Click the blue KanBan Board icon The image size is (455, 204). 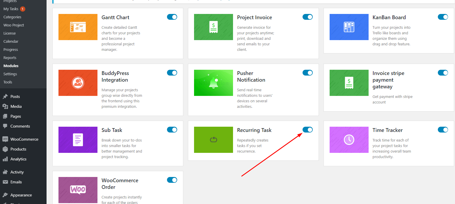(x=349, y=27)
